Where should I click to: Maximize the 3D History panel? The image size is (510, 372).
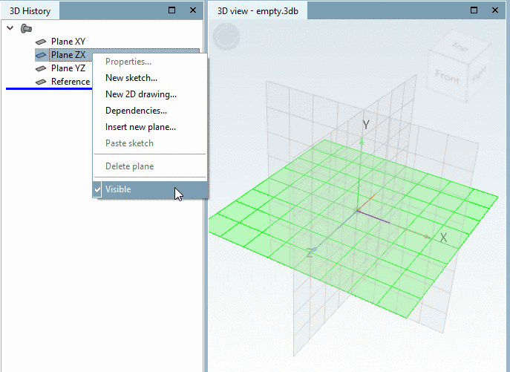point(171,10)
